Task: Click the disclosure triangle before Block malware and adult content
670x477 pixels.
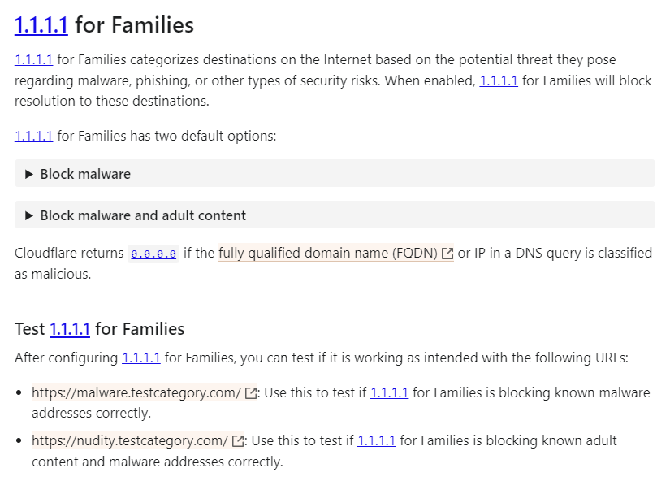Action: [29, 215]
